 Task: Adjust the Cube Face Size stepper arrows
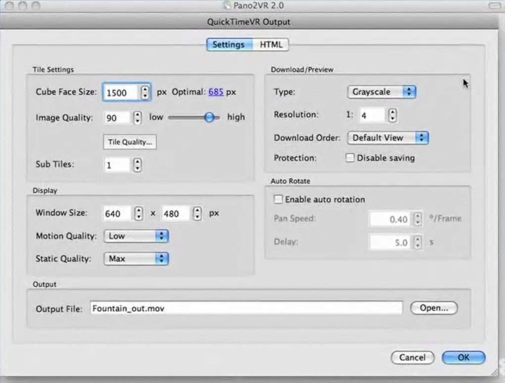(x=145, y=93)
